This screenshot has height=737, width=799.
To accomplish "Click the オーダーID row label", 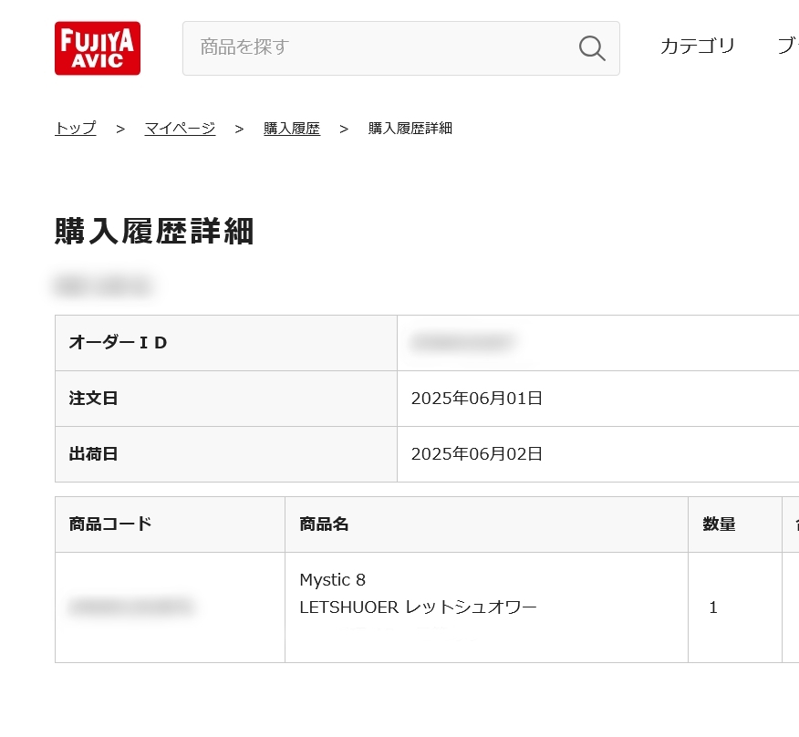I will point(119,343).
